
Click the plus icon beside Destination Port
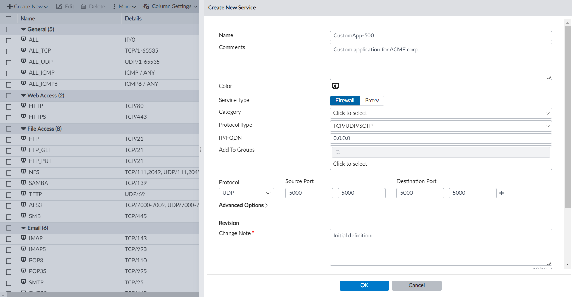coord(502,193)
